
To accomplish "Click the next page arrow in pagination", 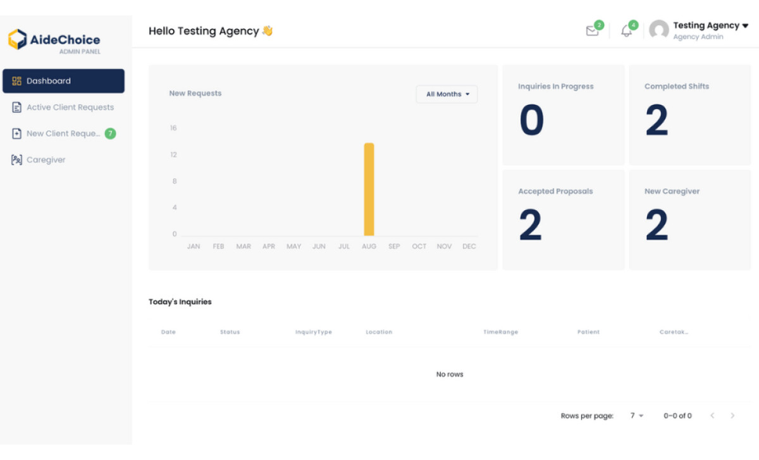I will 732,416.
